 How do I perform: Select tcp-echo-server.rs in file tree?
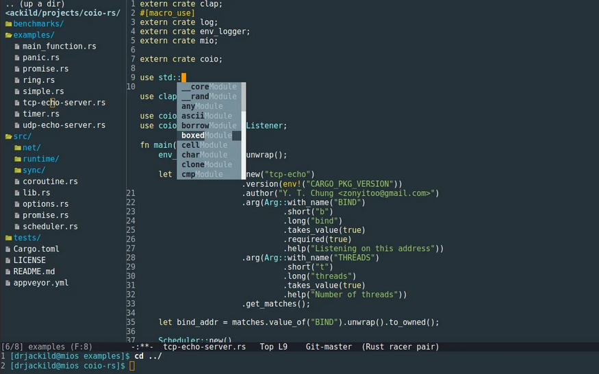[64, 103]
